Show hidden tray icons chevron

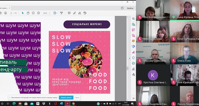click(102, 104)
